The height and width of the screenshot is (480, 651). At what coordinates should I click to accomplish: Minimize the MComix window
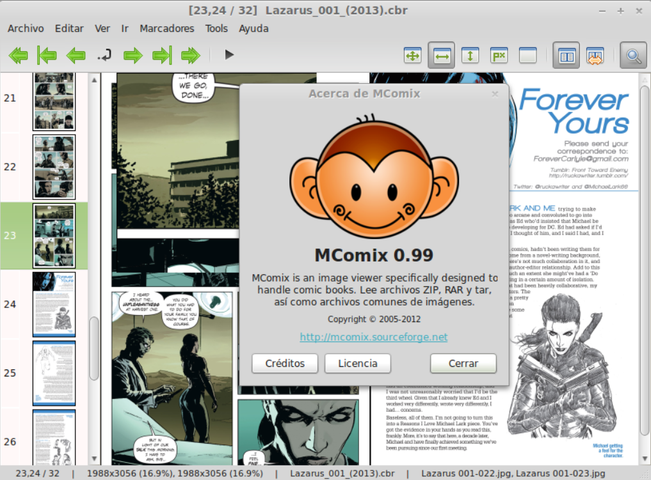coord(602,12)
